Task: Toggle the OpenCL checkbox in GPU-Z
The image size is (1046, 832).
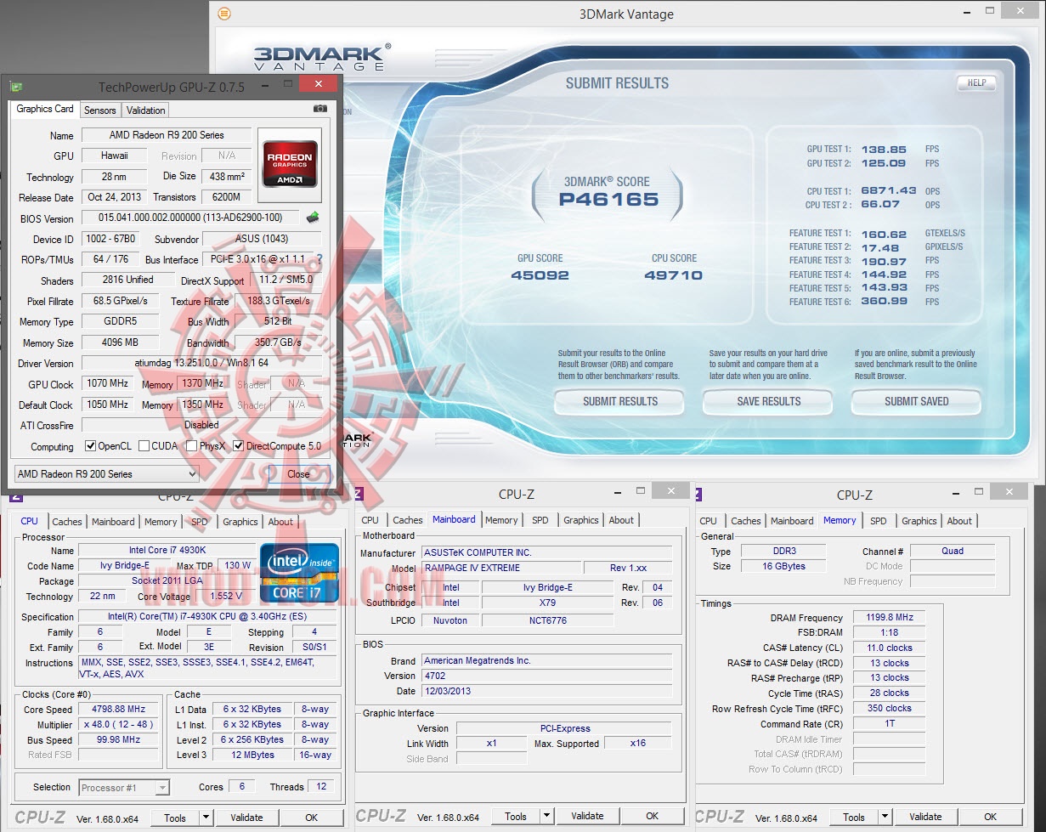Action: coord(91,445)
